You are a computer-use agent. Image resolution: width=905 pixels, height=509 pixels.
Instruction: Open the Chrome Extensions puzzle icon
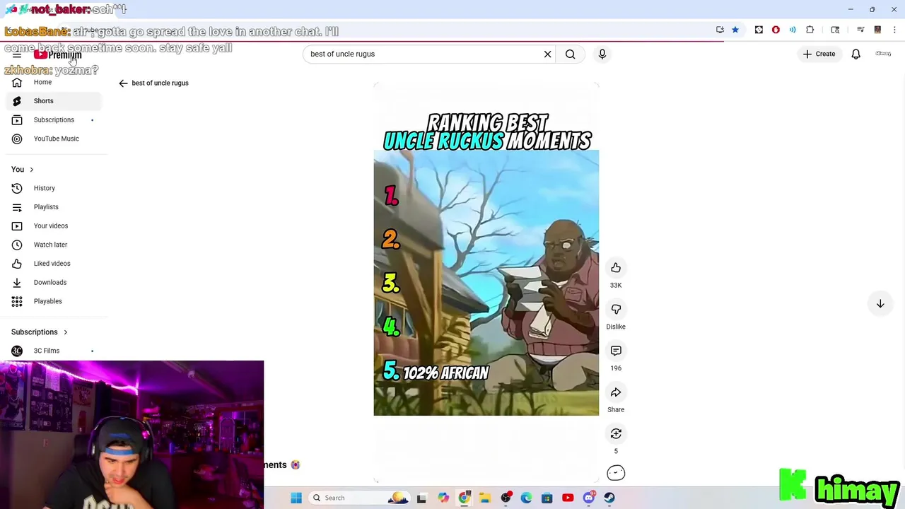[810, 30]
